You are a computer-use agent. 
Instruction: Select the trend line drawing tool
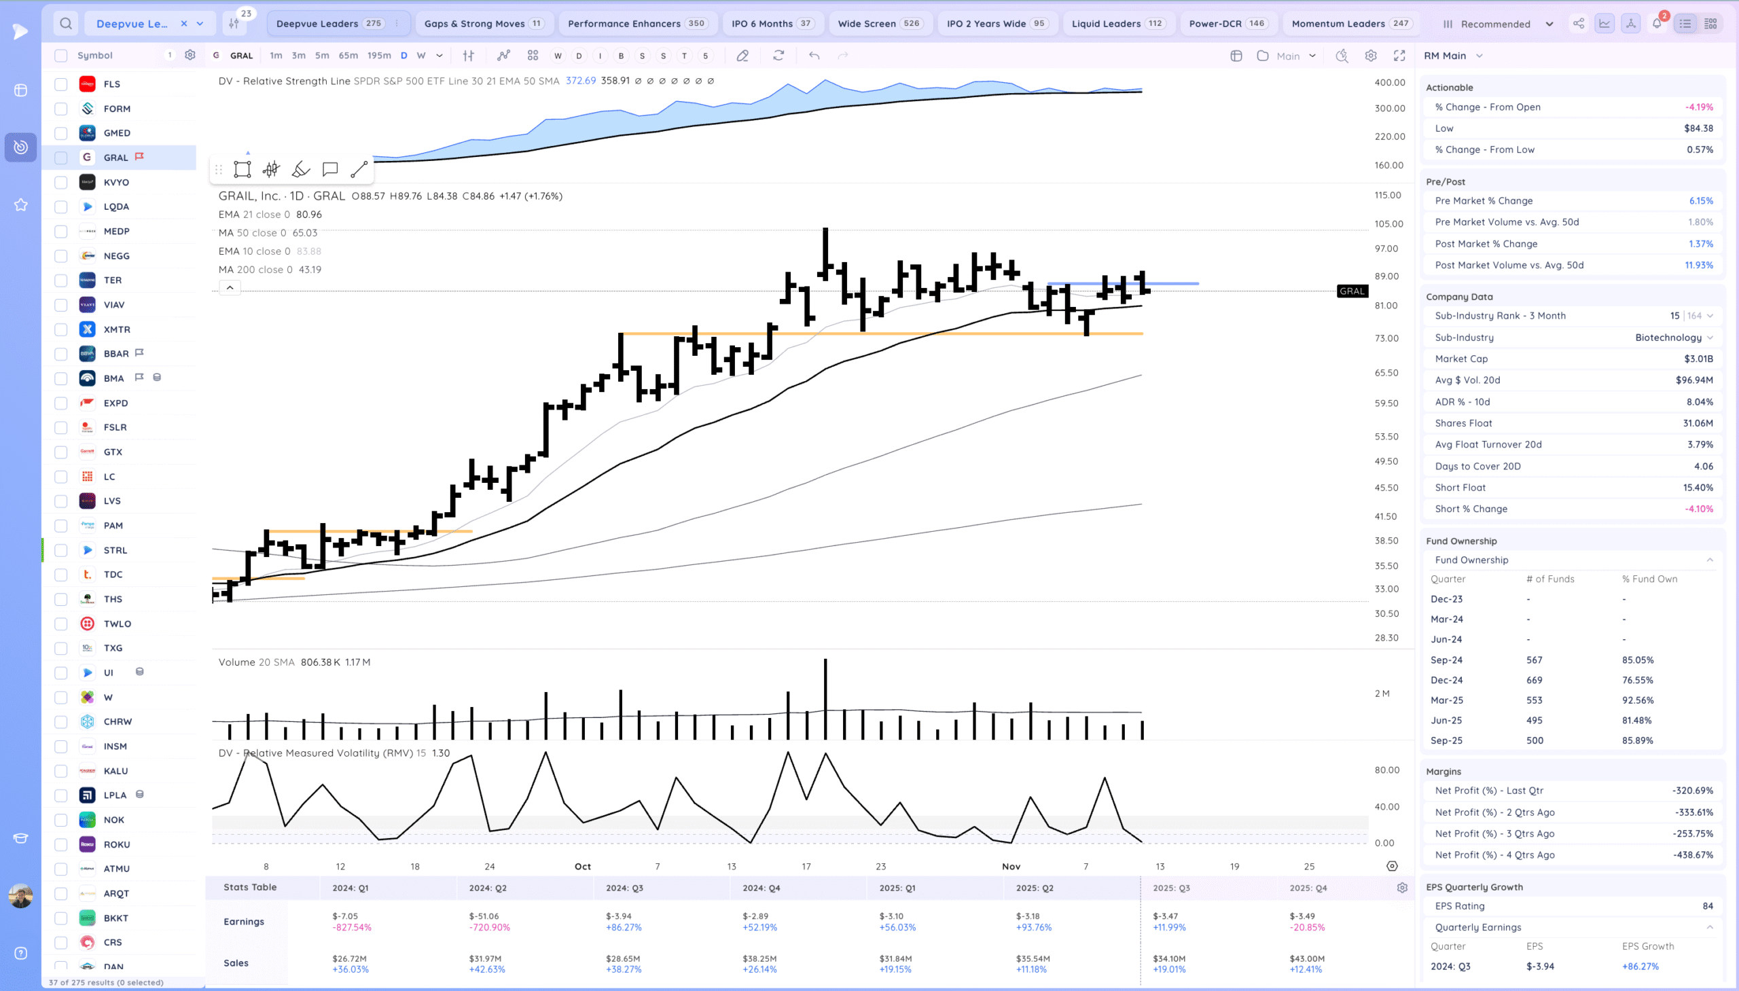pos(359,170)
